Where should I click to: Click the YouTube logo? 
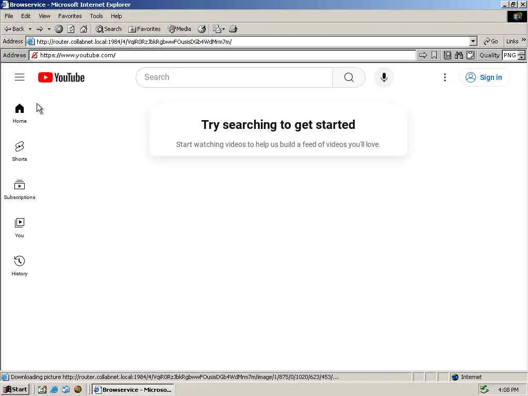pos(61,77)
